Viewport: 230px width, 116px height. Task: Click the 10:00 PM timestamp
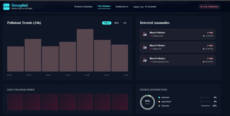(209, 49)
